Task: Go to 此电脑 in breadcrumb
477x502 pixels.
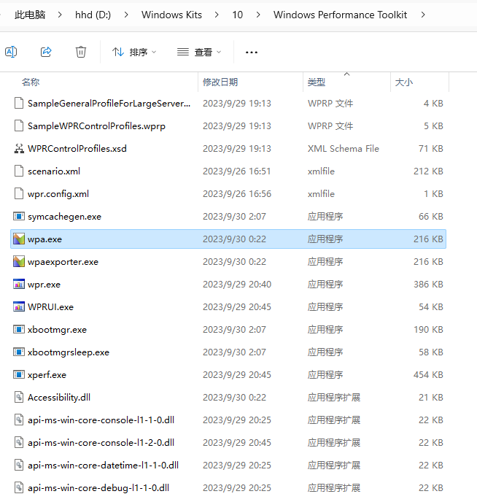Action: (x=30, y=15)
